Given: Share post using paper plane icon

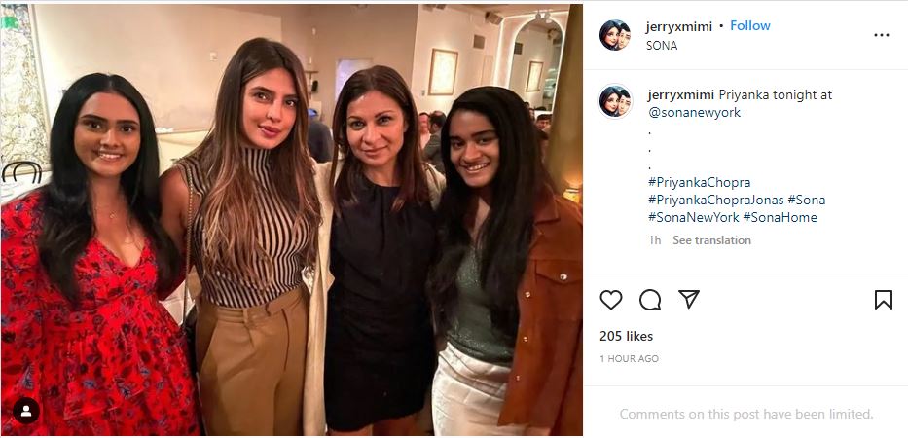Looking at the screenshot, I should [x=689, y=299].
